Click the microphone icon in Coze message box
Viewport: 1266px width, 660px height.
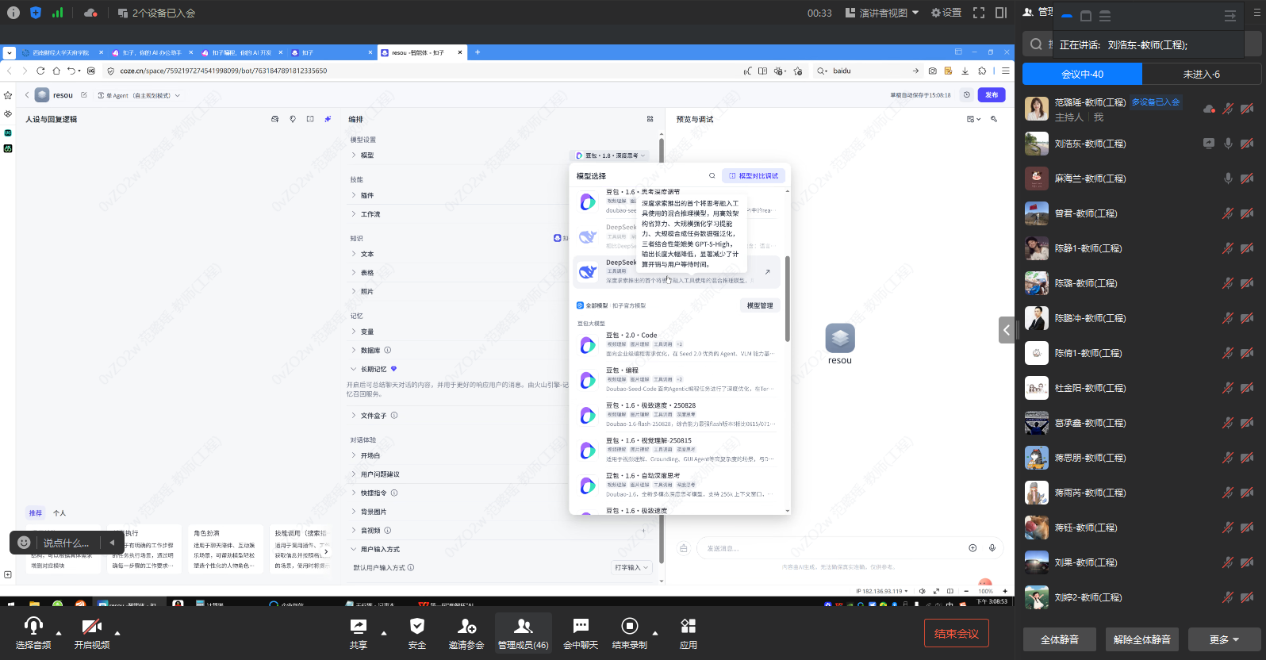coord(992,548)
